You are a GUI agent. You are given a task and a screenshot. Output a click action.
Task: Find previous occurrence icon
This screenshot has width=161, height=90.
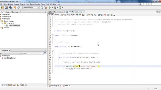coord(77,15)
